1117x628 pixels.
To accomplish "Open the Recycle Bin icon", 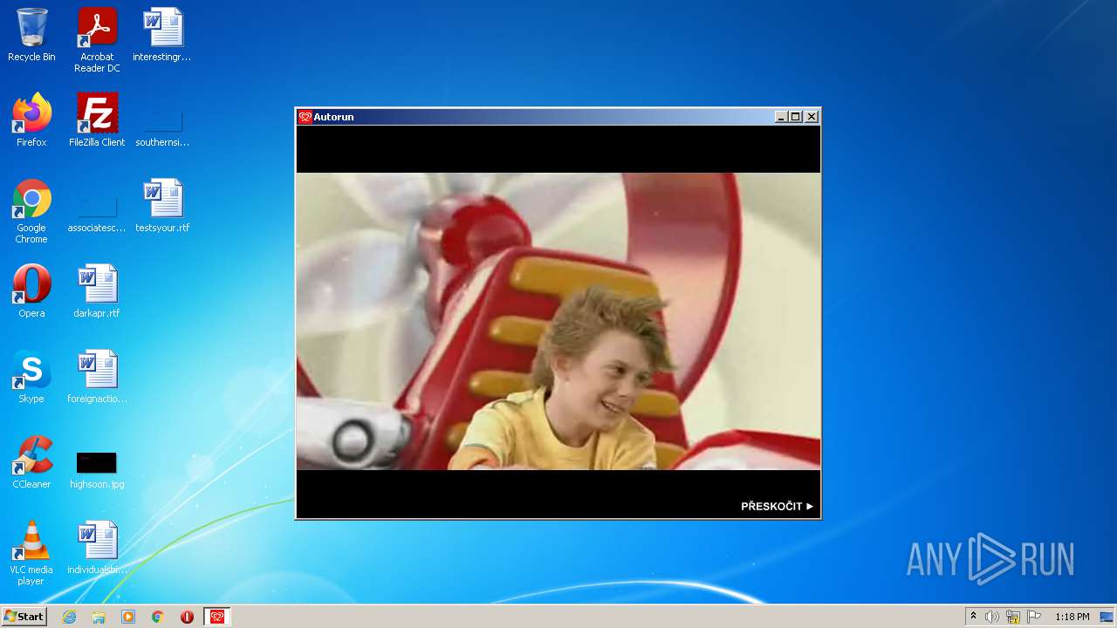I will coord(31,36).
